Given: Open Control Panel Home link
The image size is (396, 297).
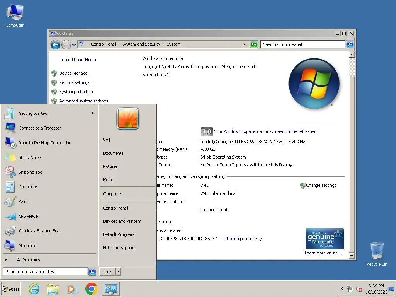Looking at the screenshot, I should coord(77,60).
